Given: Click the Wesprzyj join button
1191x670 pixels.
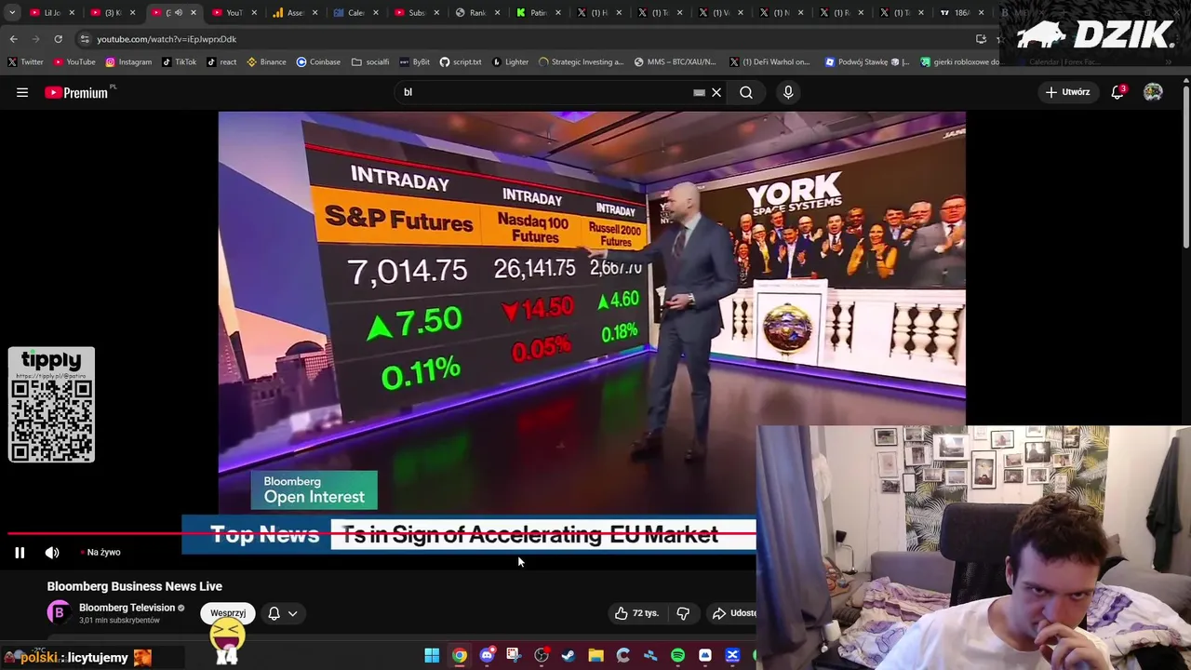Looking at the screenshot, I should [228, 613].
